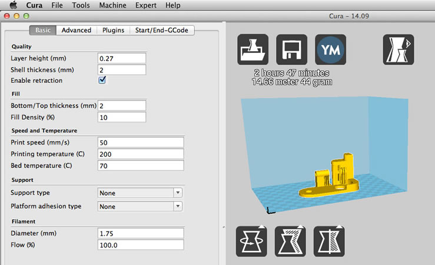The height and width of the screenshot is (265, 435).
Task: Click the 'Support' section heading
Action: coord(22,180)
